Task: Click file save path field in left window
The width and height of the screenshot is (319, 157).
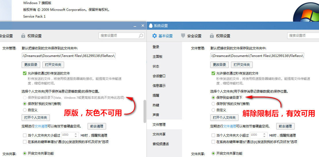Action: (x=69, y=56)
